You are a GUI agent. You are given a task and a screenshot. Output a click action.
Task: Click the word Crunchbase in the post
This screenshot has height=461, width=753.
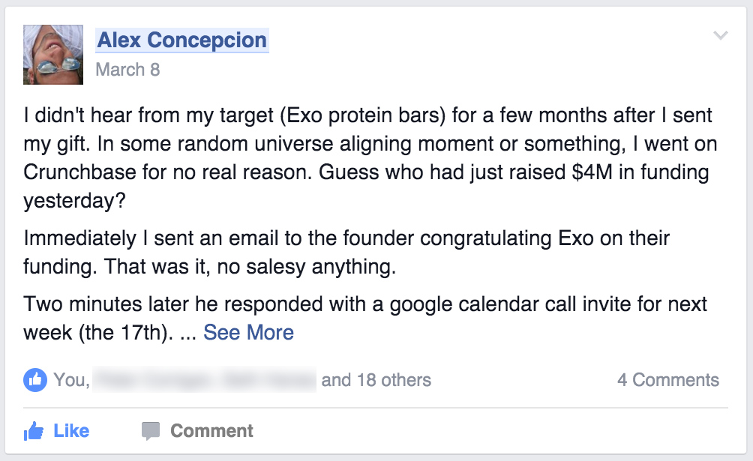click(79, 172)
